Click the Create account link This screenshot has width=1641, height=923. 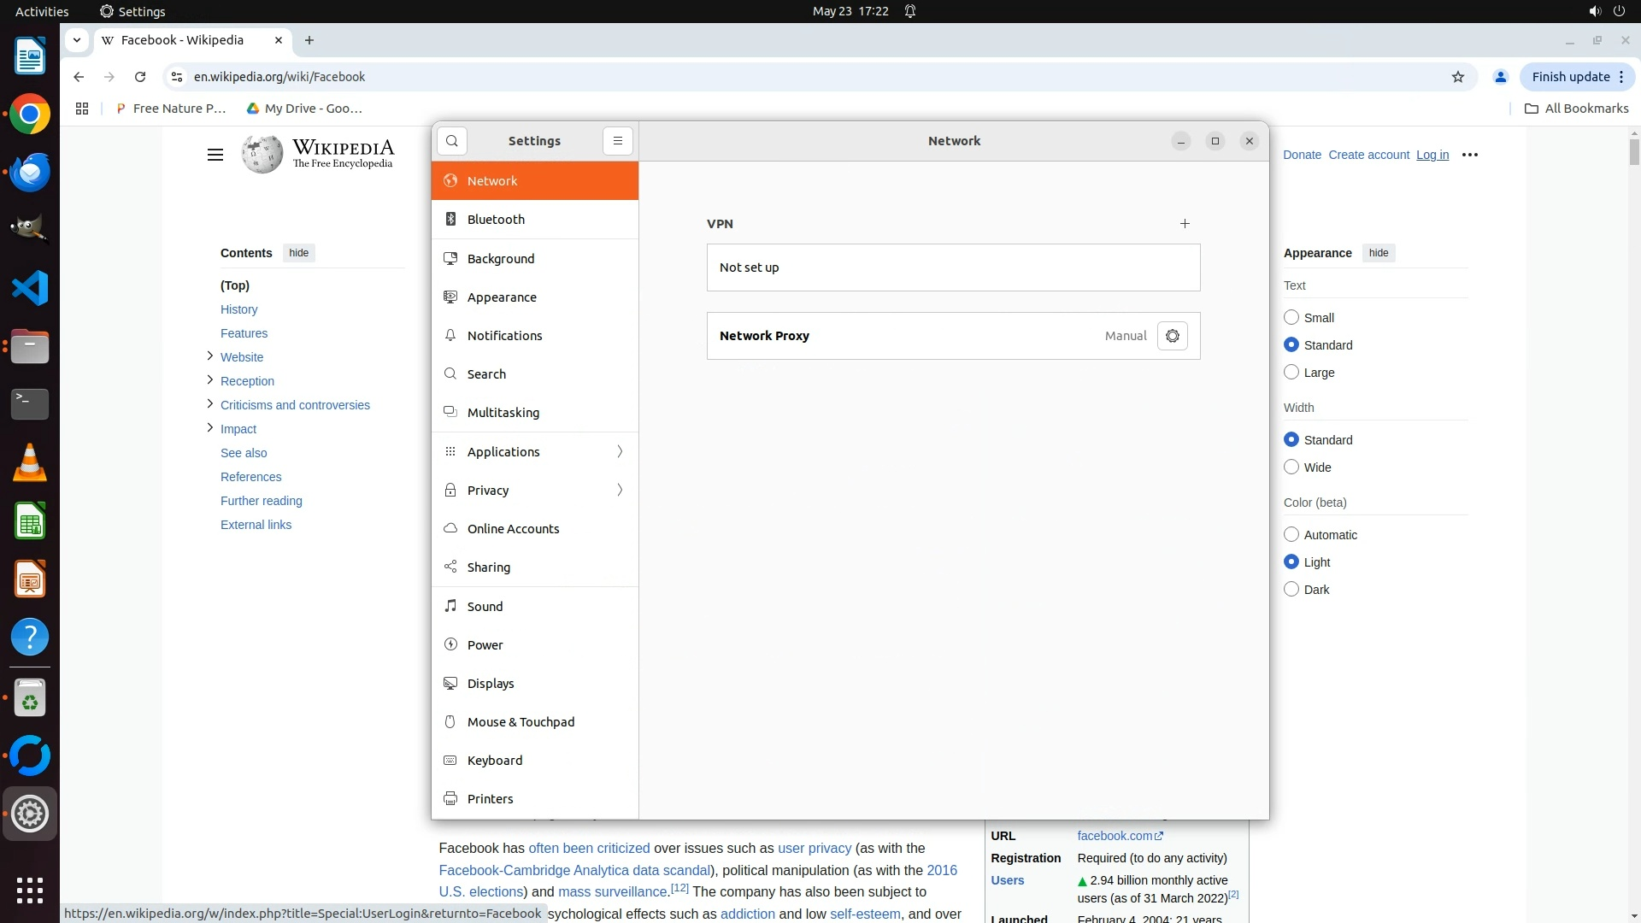click(x=1368, y=155)
